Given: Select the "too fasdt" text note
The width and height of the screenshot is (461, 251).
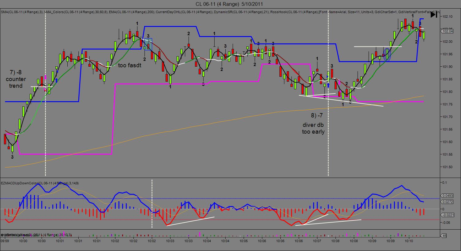Looking at the screenshot, I should [x=130, y=65].
